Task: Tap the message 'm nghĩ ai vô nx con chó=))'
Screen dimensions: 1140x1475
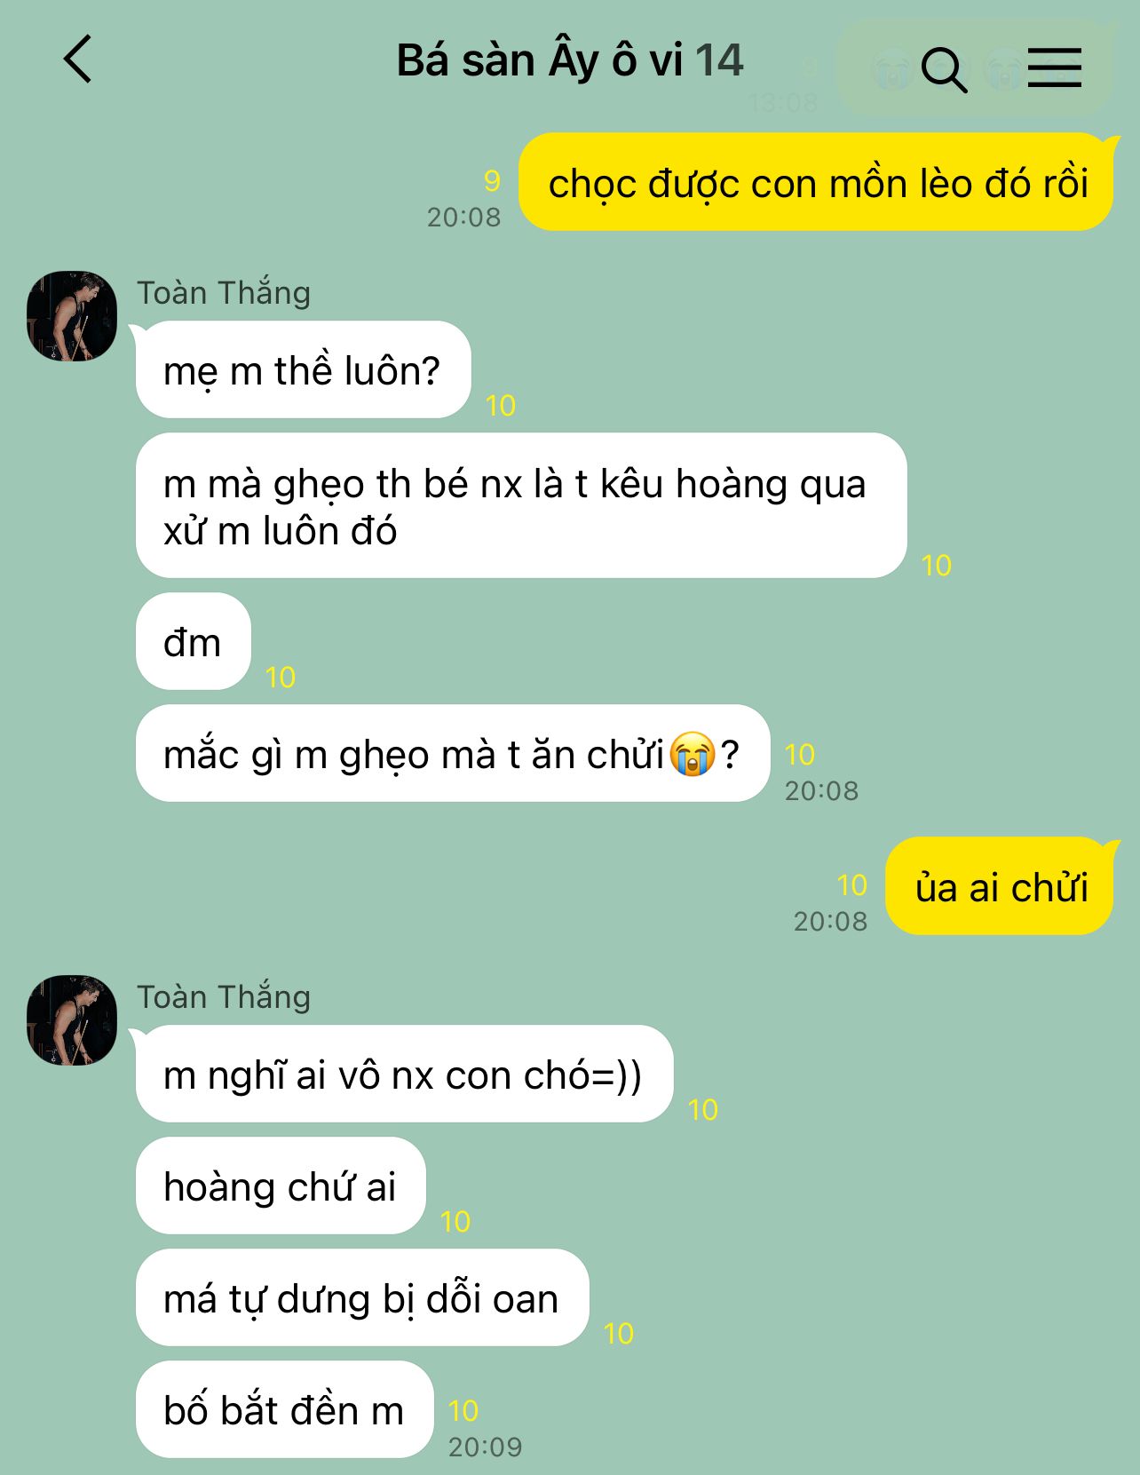Action: pos(405,1074)
